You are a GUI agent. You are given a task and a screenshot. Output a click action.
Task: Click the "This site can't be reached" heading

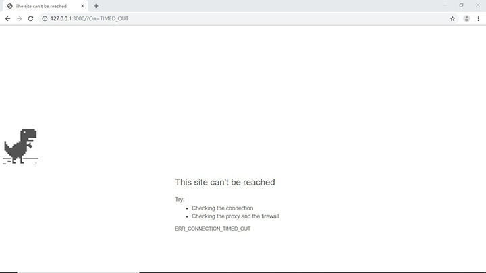click(x=225, y=182)
